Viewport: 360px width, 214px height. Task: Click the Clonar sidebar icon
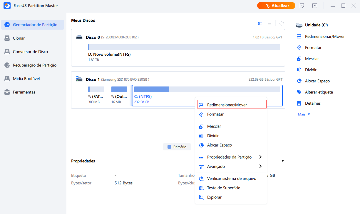[x=7, y=38]
